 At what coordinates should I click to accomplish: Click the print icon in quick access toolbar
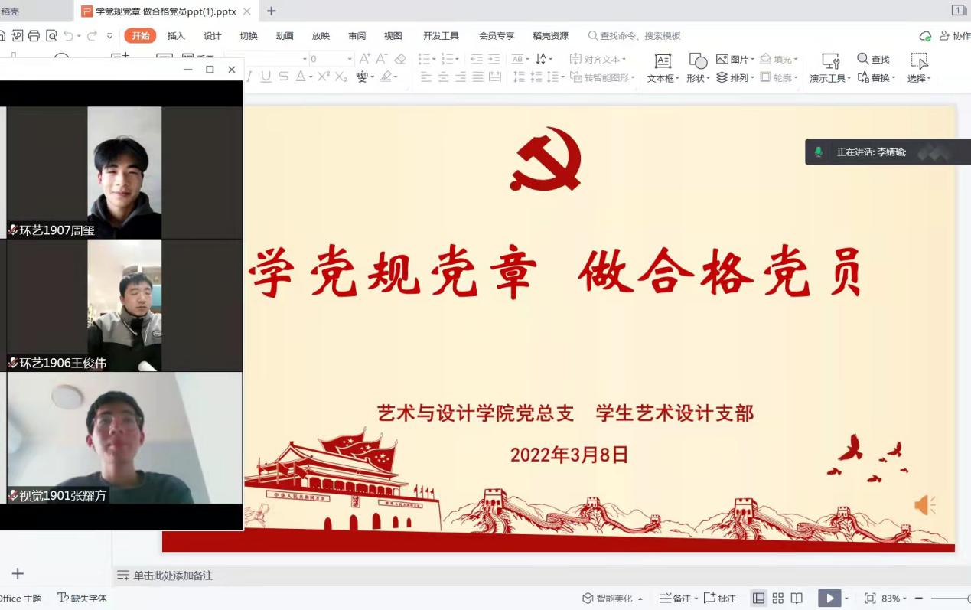pos(34,36)
